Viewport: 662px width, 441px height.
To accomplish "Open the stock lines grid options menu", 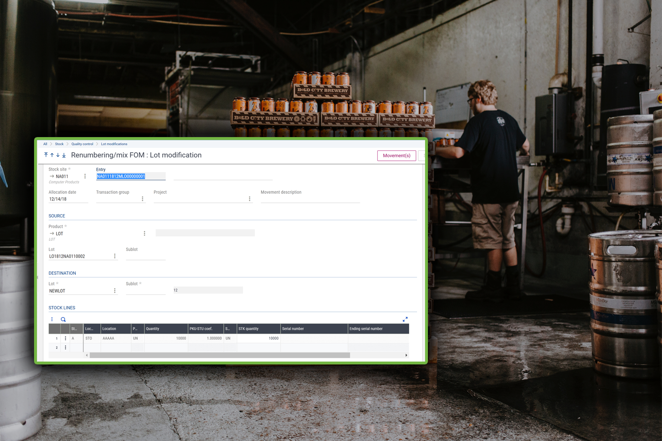I will point(52,320).
